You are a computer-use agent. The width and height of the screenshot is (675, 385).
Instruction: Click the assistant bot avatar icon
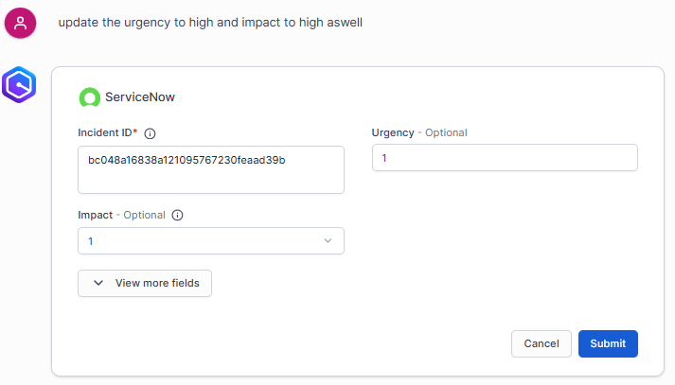[20, 86]
